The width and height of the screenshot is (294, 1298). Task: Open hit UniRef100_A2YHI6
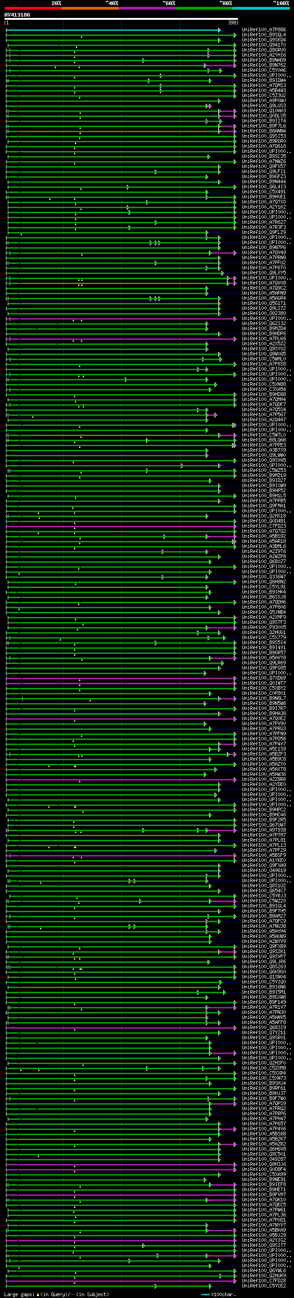pyautogui.click(x=264, y=55)
